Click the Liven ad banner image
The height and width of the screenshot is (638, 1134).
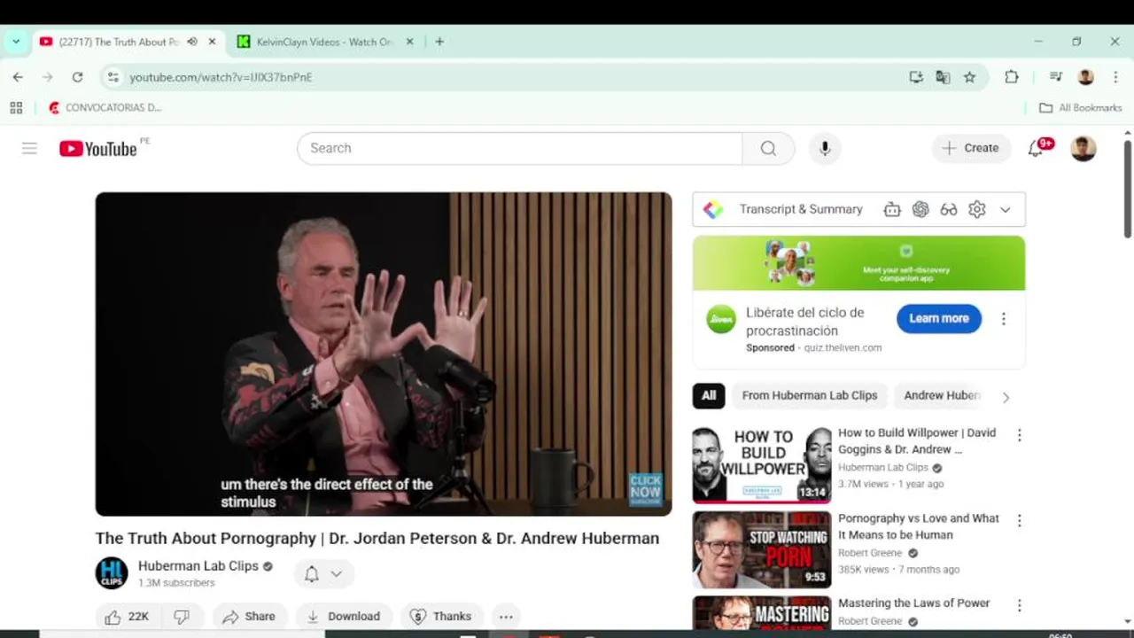click(x=858, y=263)
